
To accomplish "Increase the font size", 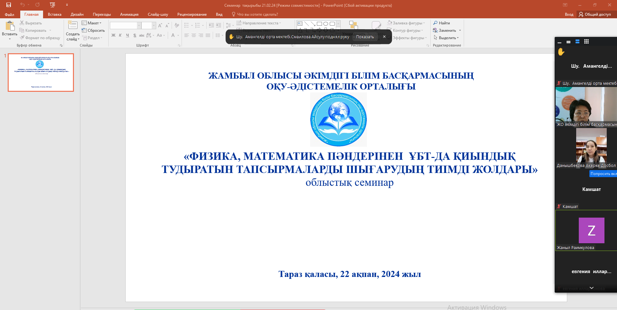I will 160,25.
